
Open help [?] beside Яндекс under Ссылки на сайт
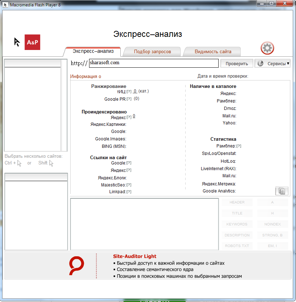click(x=129, y=170)
